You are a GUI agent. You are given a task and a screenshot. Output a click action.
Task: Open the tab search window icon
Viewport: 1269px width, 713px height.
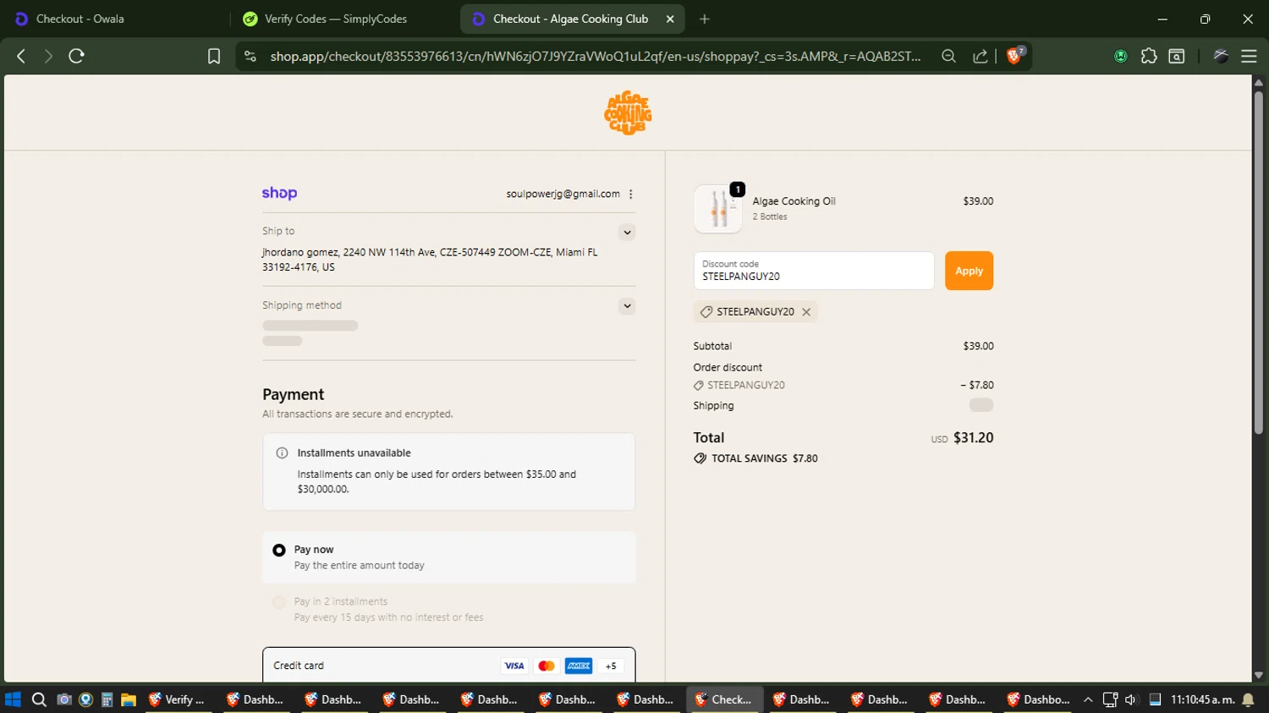[1176, 56]
